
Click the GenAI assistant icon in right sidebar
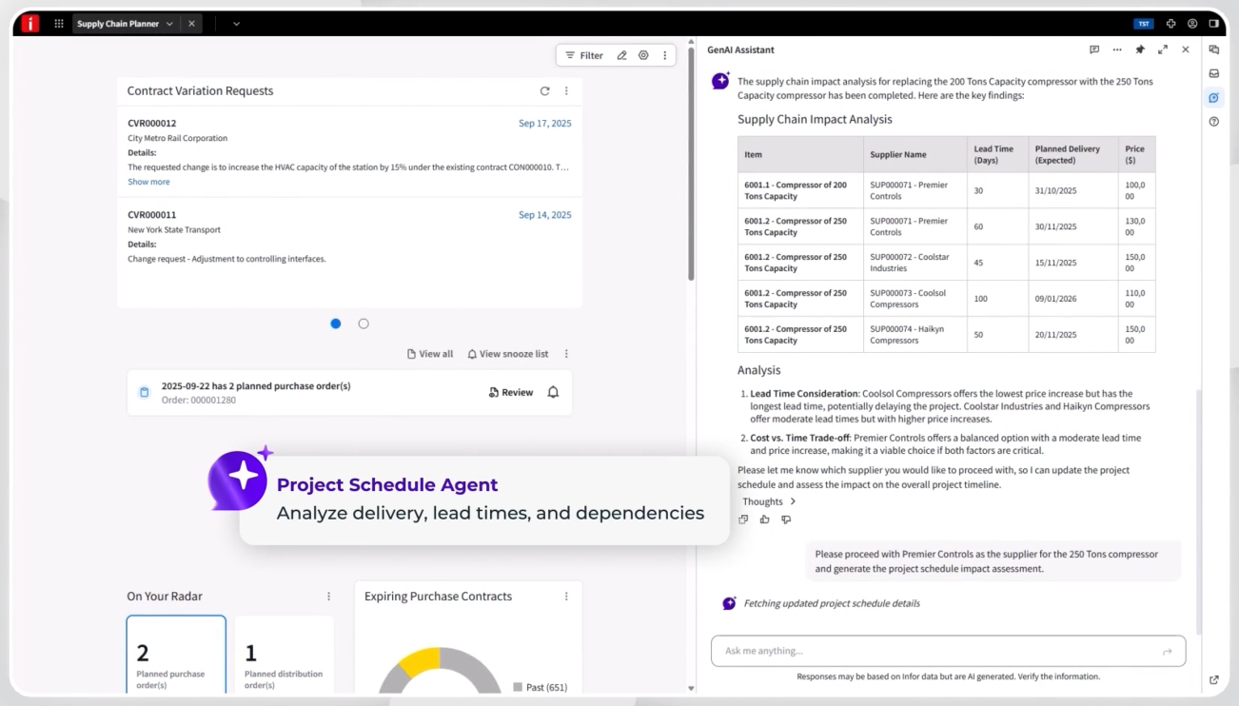pyautogui.click(x=1214, y=97)
